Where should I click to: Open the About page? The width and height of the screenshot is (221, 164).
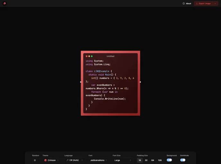pyautogui.click(x=187, y=4)
